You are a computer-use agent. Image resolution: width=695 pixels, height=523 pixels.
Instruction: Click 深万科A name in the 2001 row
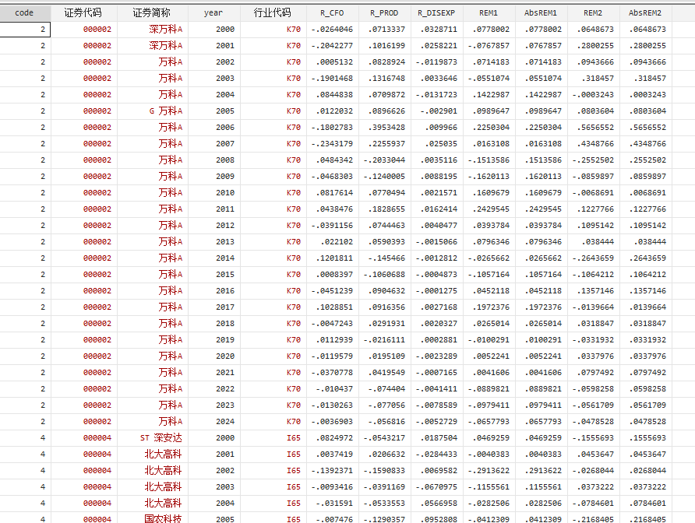[x=166, y=46]
